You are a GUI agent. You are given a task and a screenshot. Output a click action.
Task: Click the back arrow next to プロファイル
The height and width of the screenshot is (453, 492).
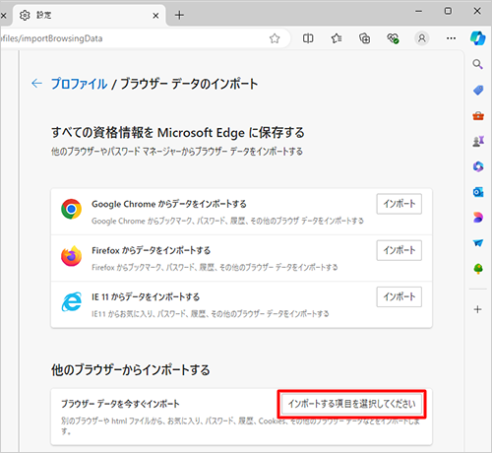tap(36, 84)
